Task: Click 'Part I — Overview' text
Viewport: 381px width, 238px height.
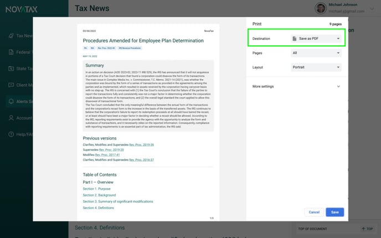Action: tap(98, 182)
